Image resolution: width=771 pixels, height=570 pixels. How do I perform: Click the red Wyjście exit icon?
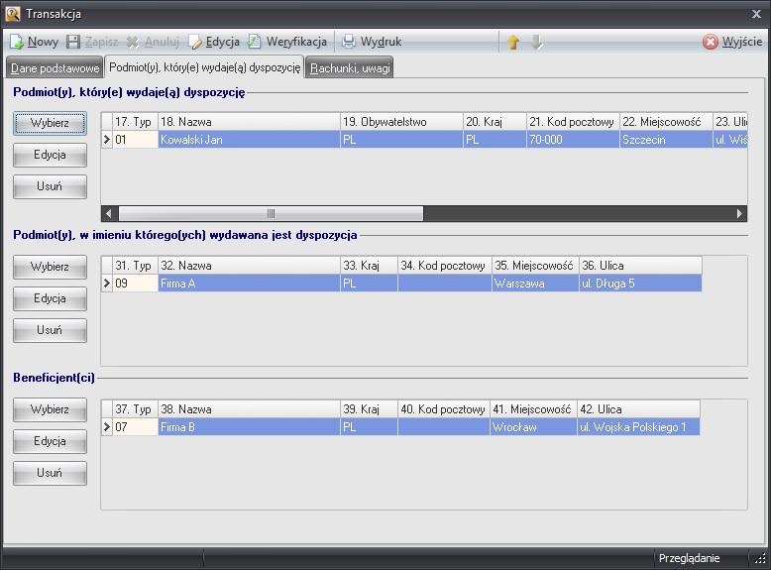pyautogui.click(x=711, y=43)
